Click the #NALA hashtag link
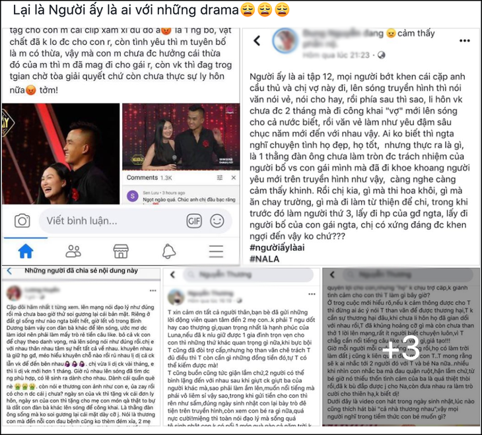Image resolution: width=482 pixels, height=435 pixels. 264,259
